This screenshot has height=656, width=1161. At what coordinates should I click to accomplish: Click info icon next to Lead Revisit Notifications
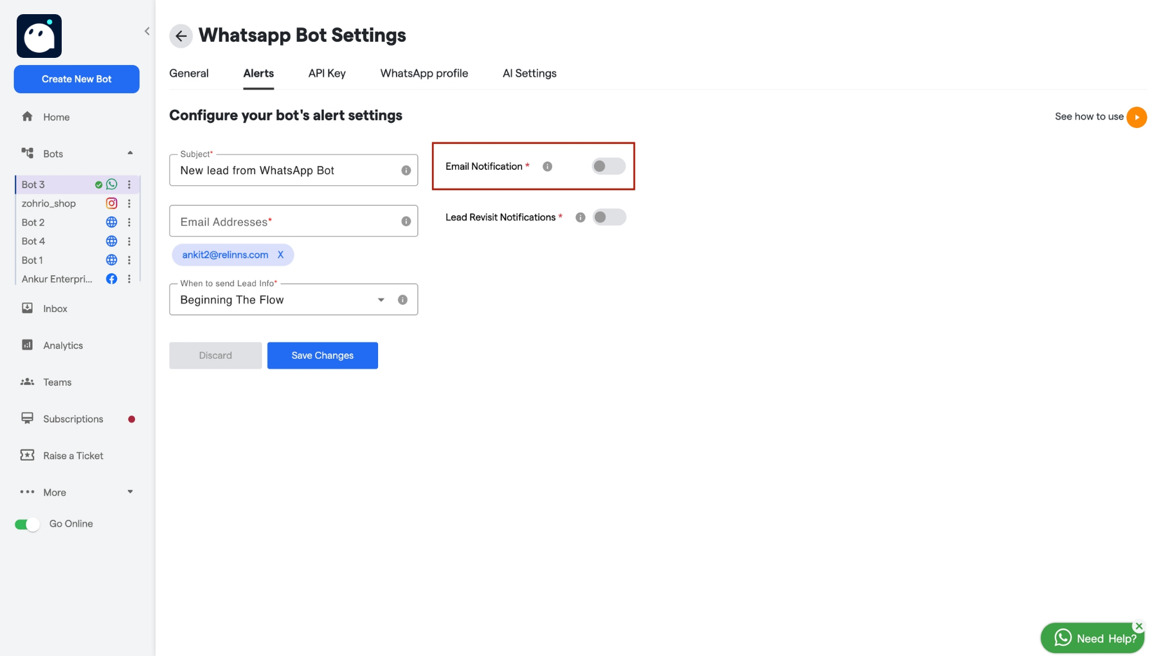580,217
